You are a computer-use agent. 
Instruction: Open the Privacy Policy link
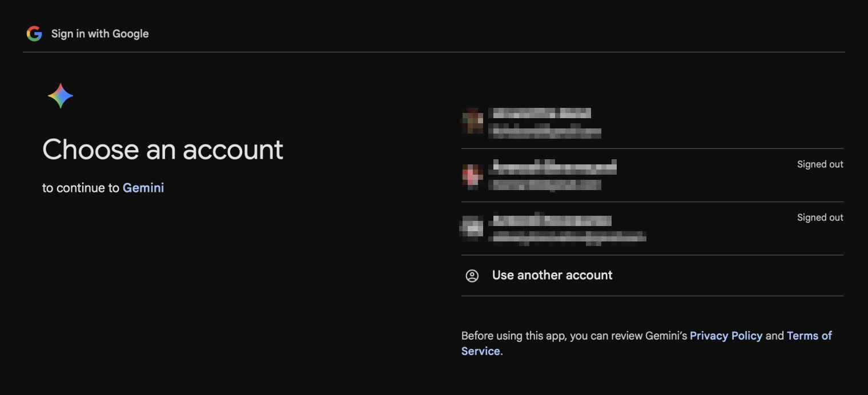[726, 336]
